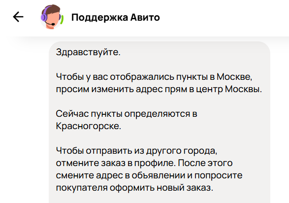Viewport: 289px width, 203px height.
Task: Click the empty bottom area of the message bubble
Action: (x=160, y=199)
